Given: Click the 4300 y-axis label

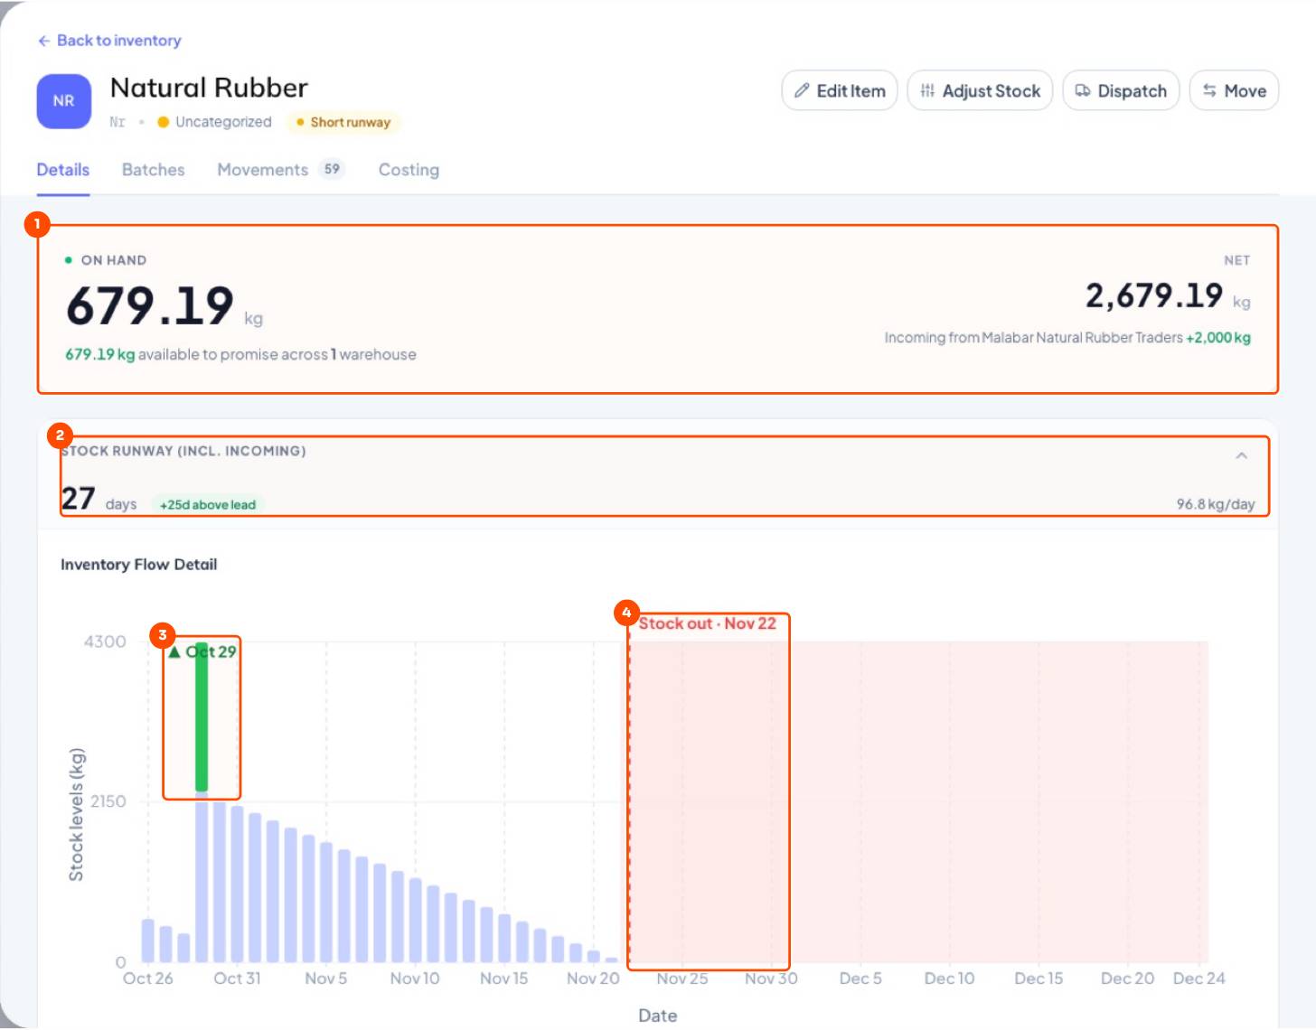Looking at the screenshot, I should click(105, 641).
